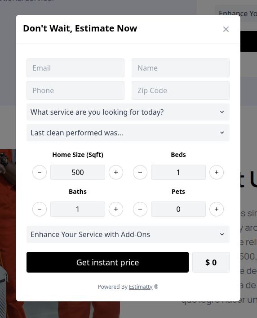Increase Baths count with plus icon
Image resolution: width=257 pixels, height=318 pixels.
116,209
